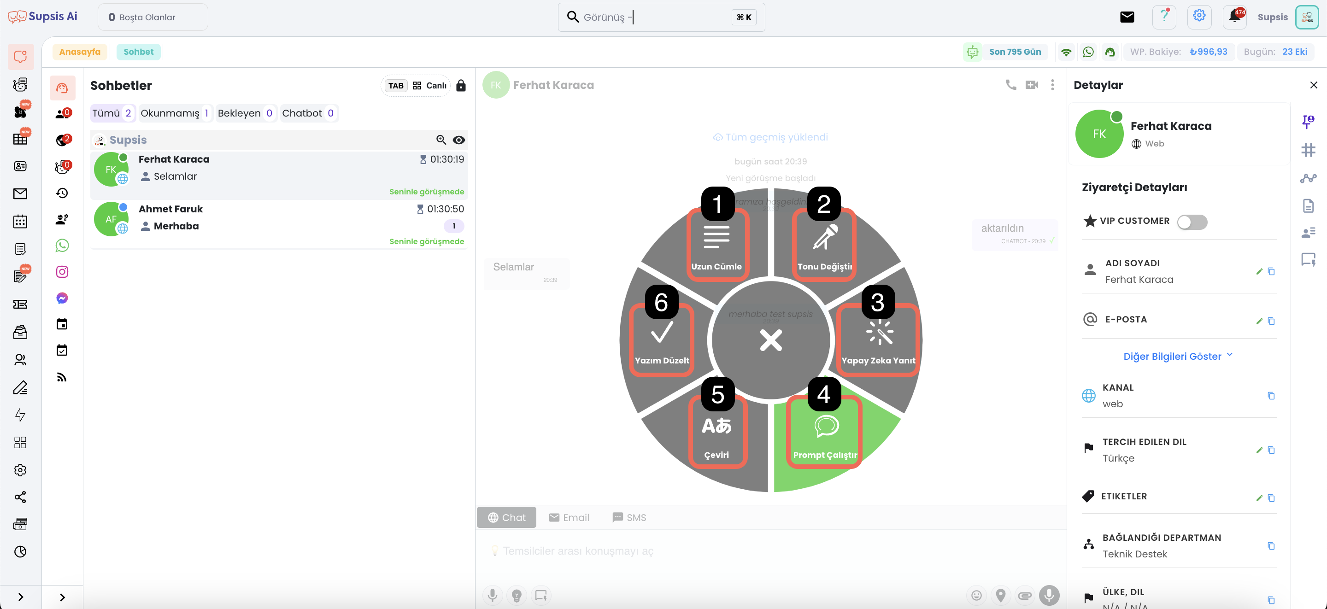Screen dimensions: 1327x609
Task: Copy the ADI SOYADI value
Action: pos(1271,271)
